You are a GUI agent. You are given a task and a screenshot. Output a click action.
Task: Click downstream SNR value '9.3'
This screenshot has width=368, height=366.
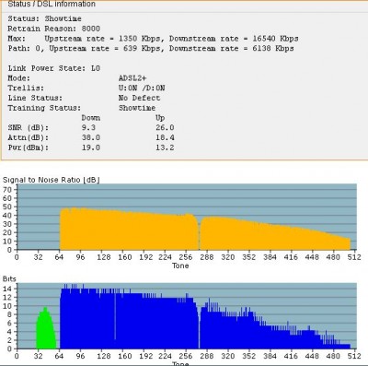point(88,127)
